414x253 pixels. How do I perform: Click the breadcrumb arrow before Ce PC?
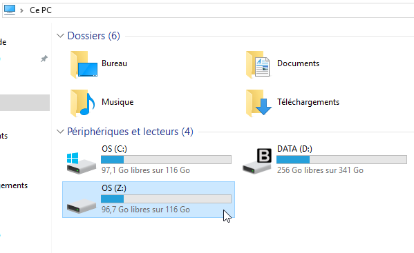(22, 10)
